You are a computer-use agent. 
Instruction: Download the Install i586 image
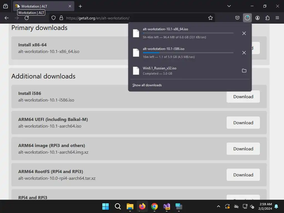(x=243, y=97)
